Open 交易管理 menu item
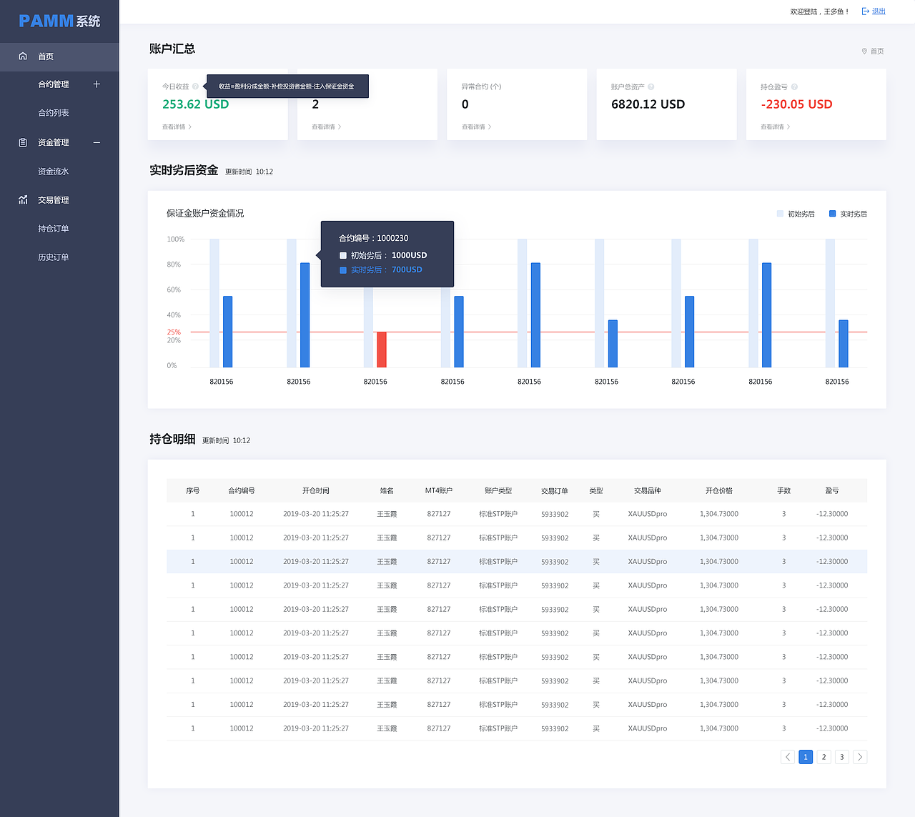 [54, 200]
